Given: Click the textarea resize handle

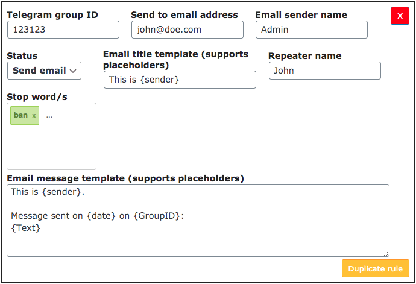Looking at the screenshot, I should click(386, 253).
